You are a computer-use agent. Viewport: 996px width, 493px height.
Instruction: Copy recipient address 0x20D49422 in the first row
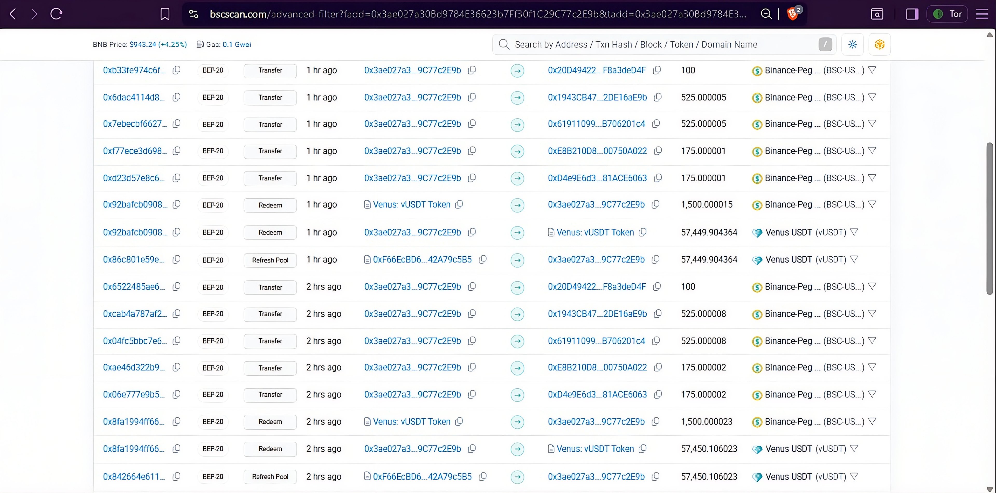pyautogui.click(x=656, y=70)
